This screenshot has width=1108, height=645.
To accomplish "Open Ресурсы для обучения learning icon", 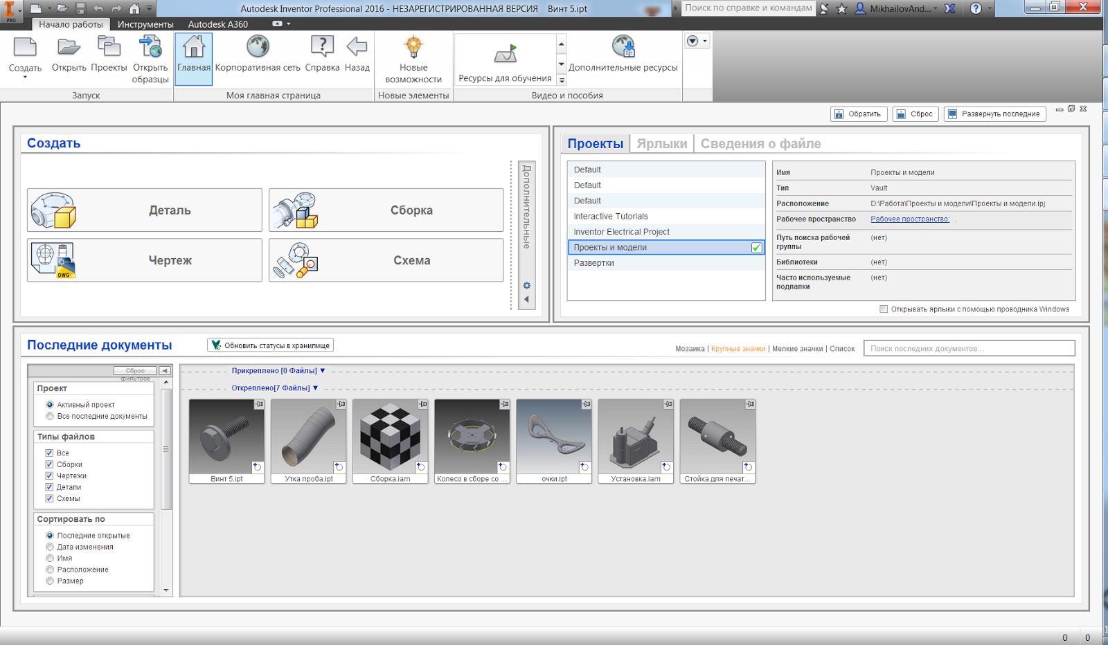I will pyautogui.click(x=505, y=53).
